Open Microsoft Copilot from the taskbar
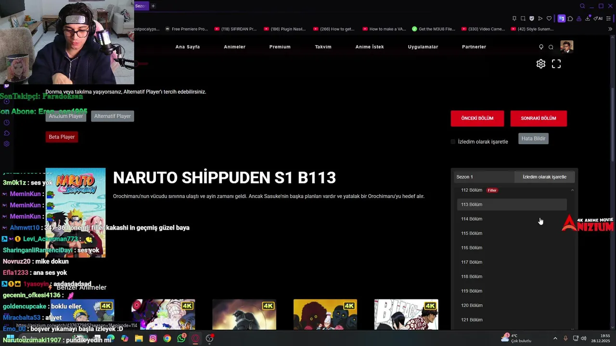 (125, 338)
